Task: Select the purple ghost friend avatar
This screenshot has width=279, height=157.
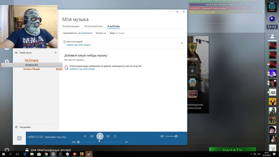Action: (272, 74)
